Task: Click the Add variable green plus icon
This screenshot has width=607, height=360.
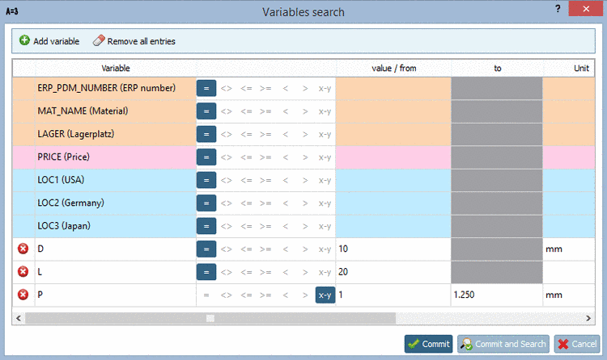Action: pos(24,40)
